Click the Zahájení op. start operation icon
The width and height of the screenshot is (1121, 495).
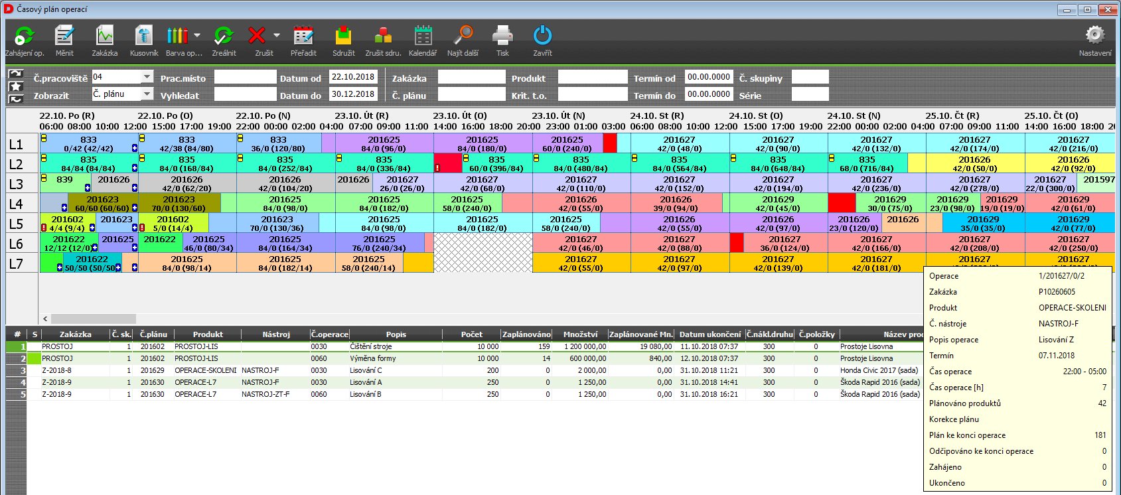coord(25,36)
